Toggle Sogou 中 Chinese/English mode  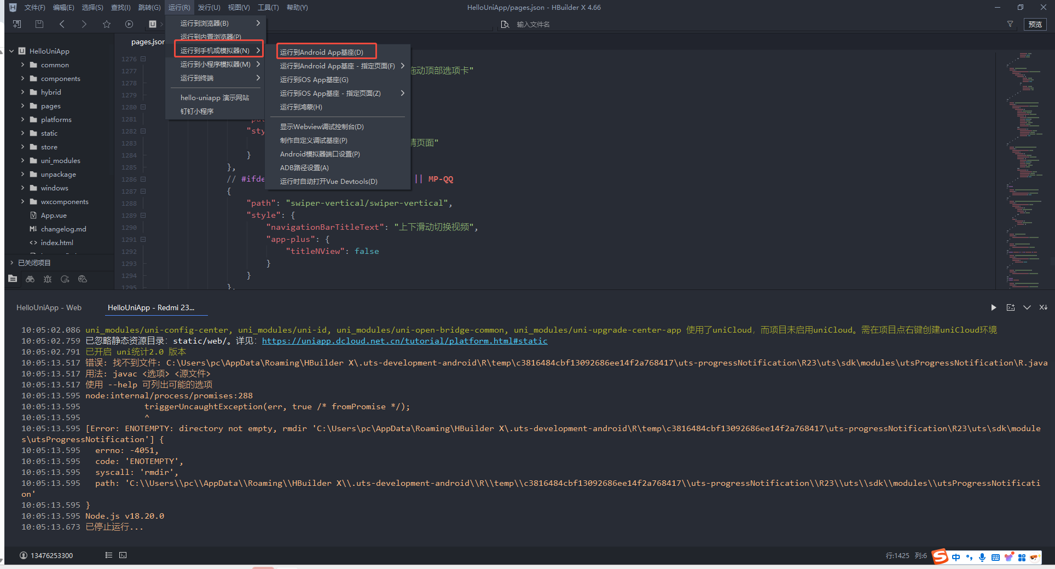tap(956, 557)
